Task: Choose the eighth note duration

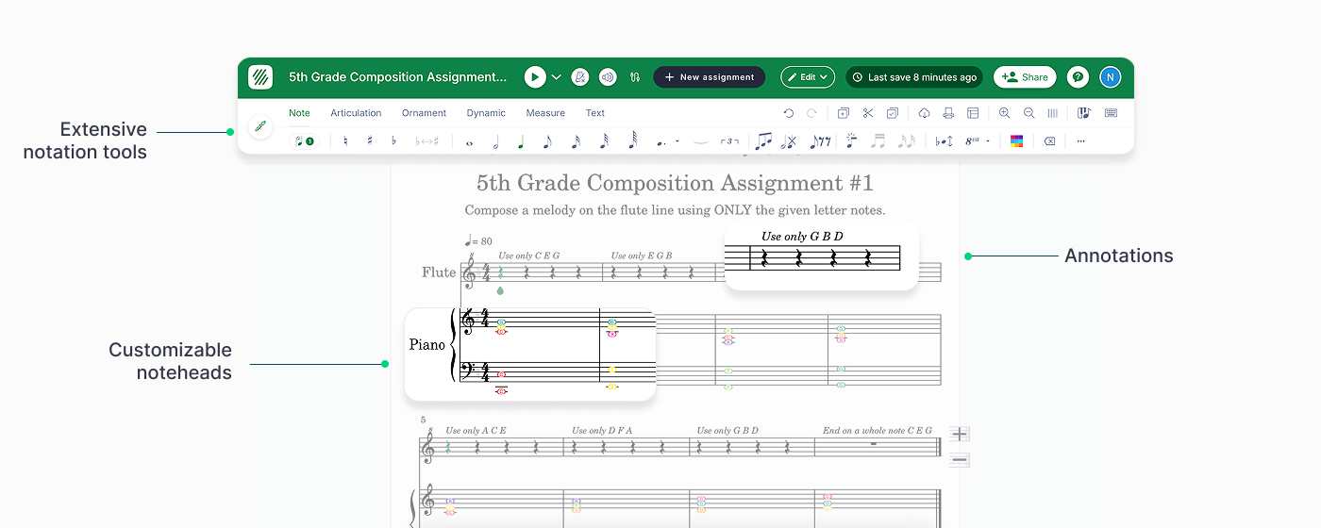Action: [547, 141]
